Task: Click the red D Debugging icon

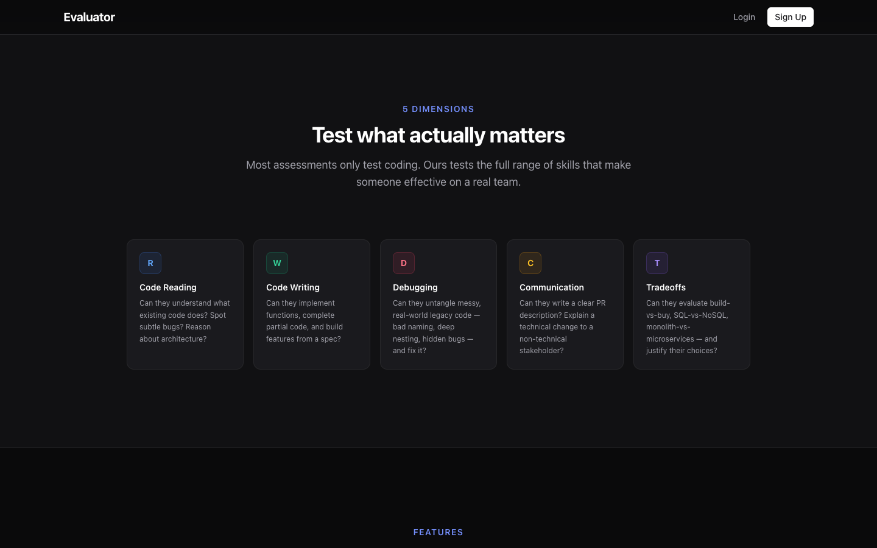Action: click(x=404, y=263)
